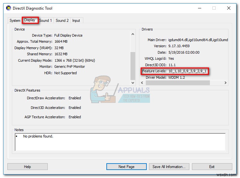Click inside the Notes text box
This screenshot has height=178, width=240.
tap(120, 142)
